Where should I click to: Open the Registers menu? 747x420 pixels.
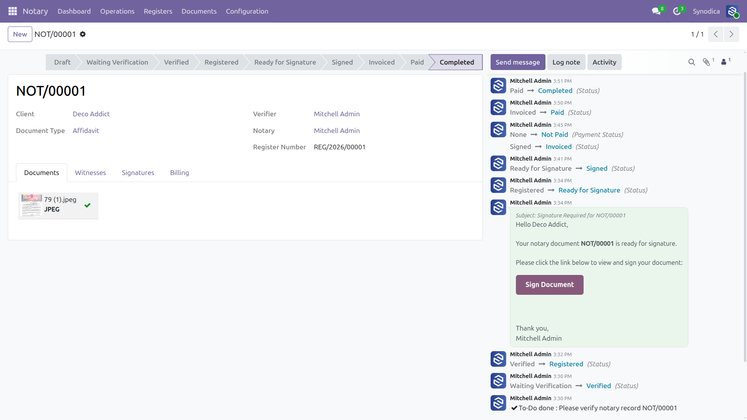[158, 11]
